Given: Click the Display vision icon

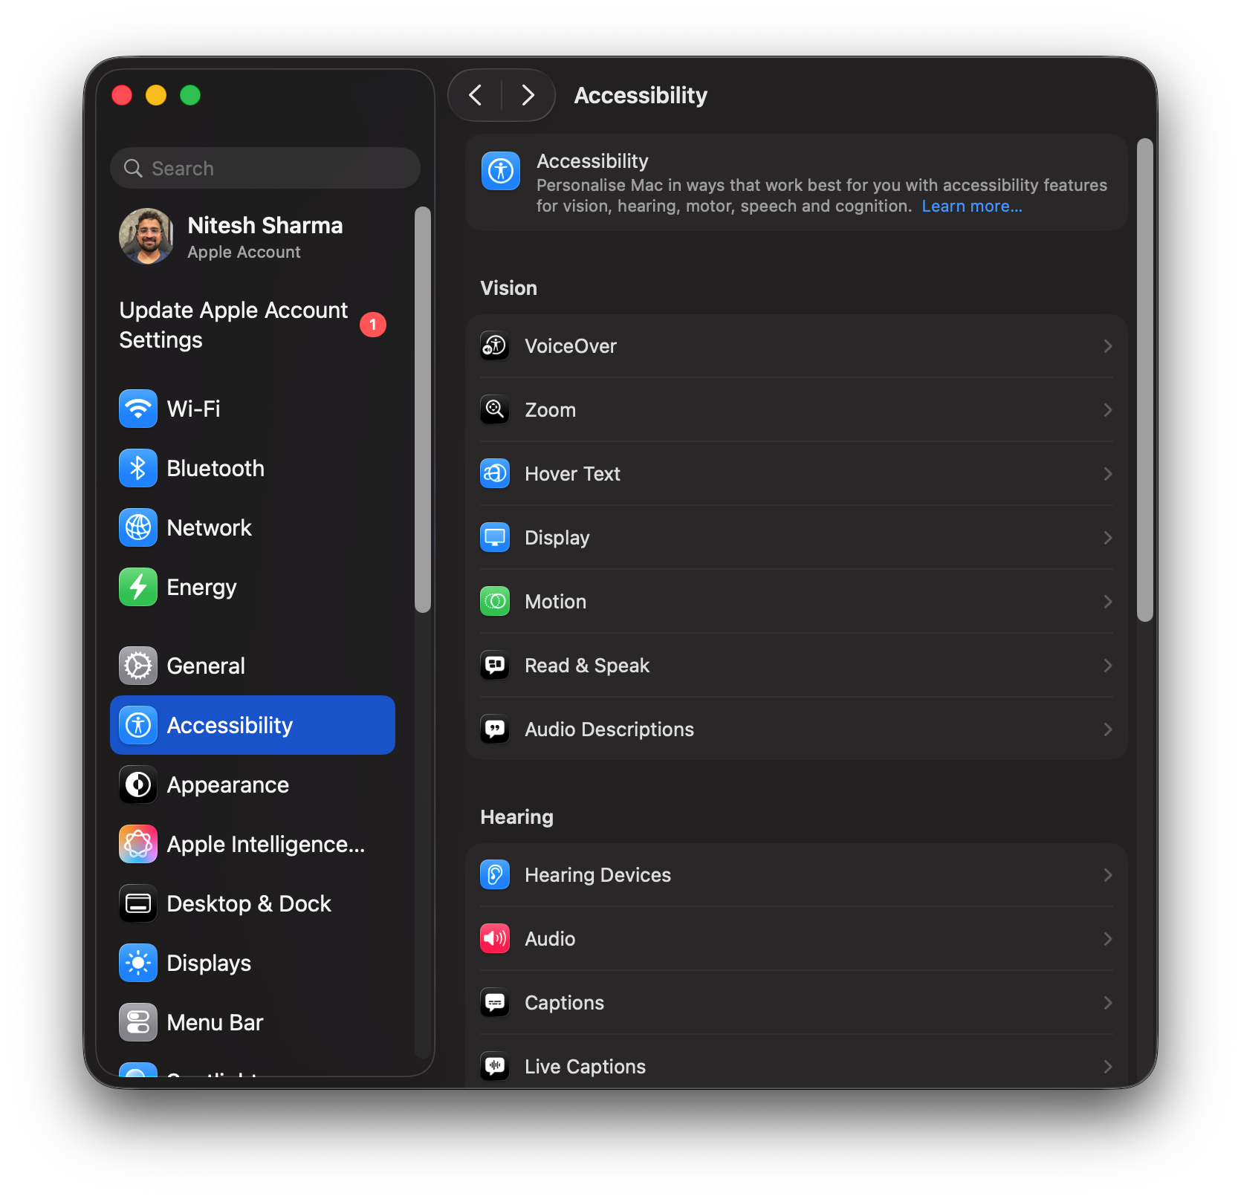Looking at the screenshot, I should point(494,537).
